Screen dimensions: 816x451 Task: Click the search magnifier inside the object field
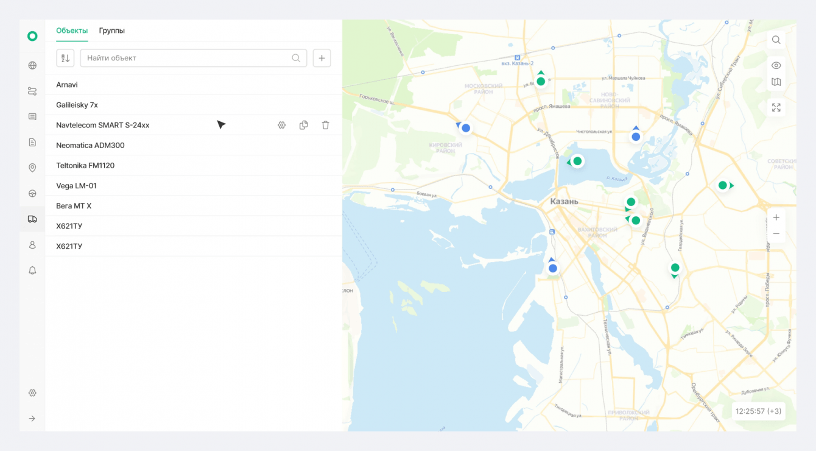[296, 58]
